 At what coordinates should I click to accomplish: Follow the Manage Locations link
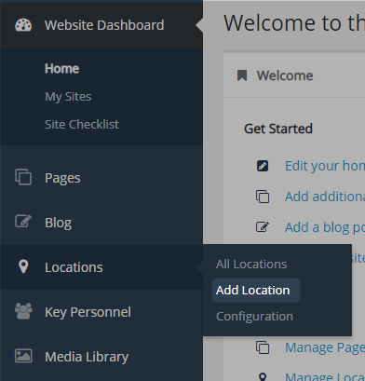click(x=325, y=376)
